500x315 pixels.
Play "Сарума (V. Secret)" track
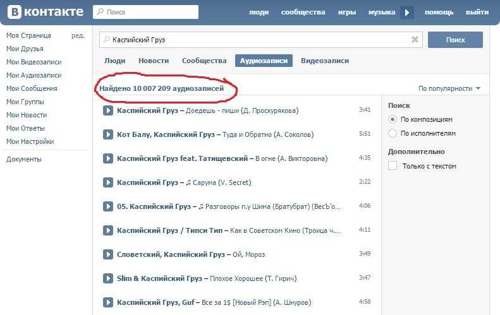click(x=108, y=182)
